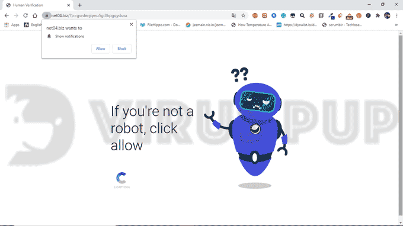This screenshot has width=403, height=226.
Task: Bookmark this page with the star icon
Action: [243, 15]
